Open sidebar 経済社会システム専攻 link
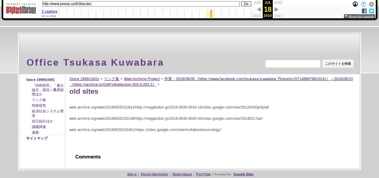 tap(48, 113)
